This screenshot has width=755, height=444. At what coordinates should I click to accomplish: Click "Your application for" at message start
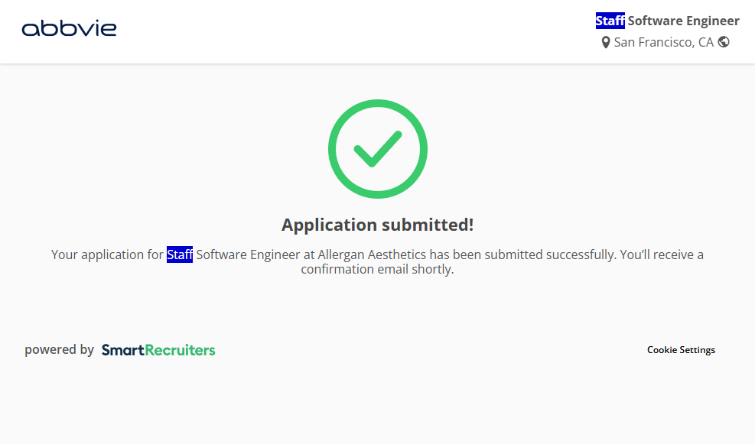tap(107, 254)
